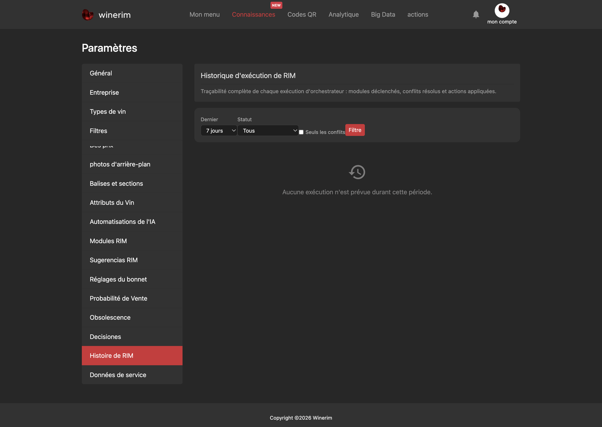Select the Obsolescence sidebar entry
This screenshot has width=602, height=427.
click(x=132, y=317)
